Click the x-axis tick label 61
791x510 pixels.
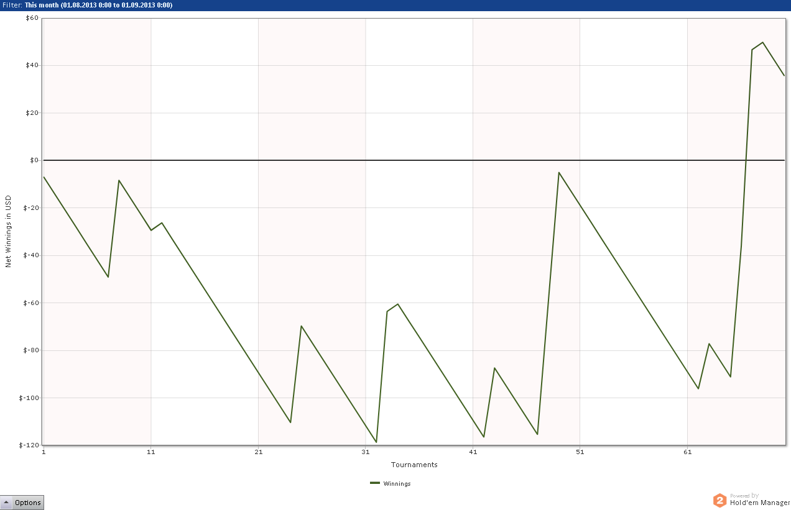click(x=687, y=452)
